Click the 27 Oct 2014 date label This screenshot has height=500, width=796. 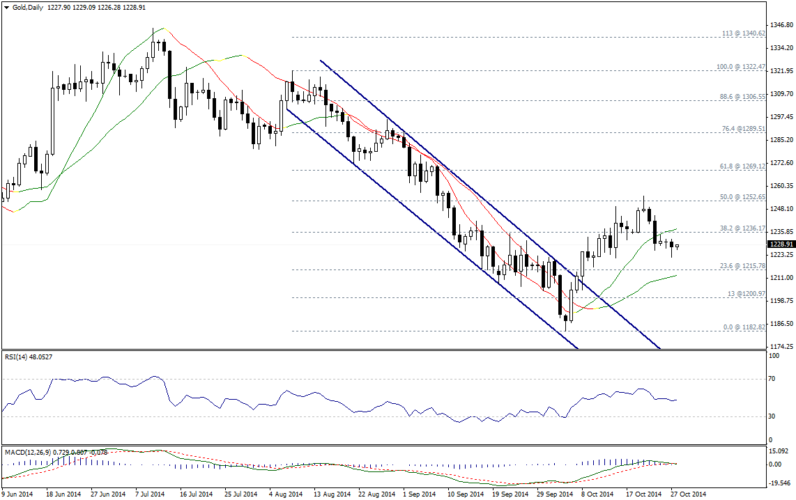click(x=689, y=494)
